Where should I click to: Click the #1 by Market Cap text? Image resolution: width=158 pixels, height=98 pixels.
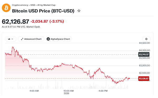46,5
